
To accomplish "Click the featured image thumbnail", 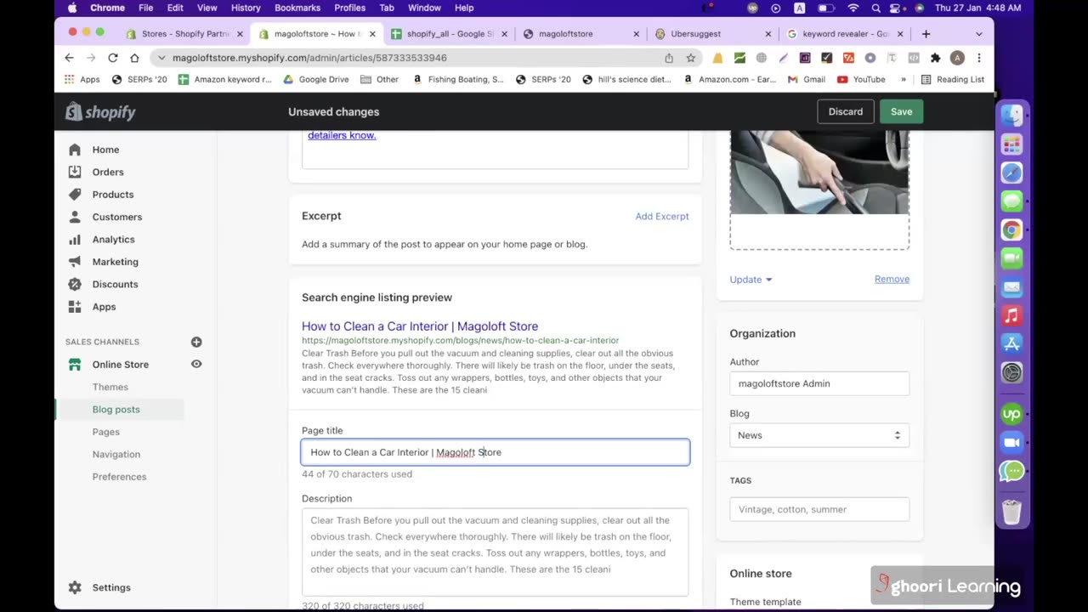I will pyautogui.click(x=819, y=173).
